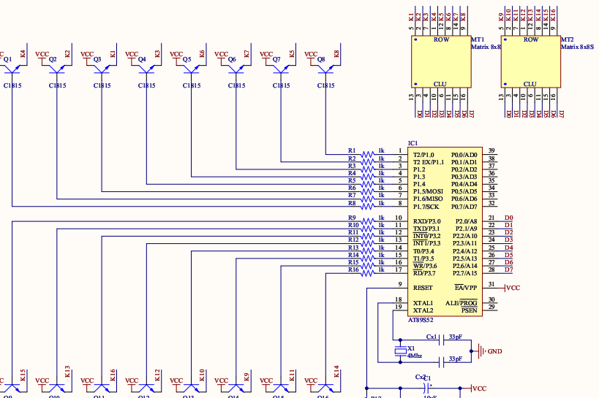This screenshot has height=398, width=599.
Task: Click the K6 net label beside Q5
Action: click(202, 54)
